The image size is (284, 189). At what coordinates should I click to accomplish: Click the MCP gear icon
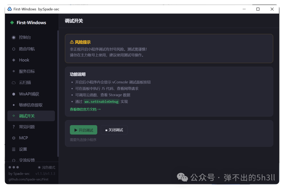click(14, 138)
